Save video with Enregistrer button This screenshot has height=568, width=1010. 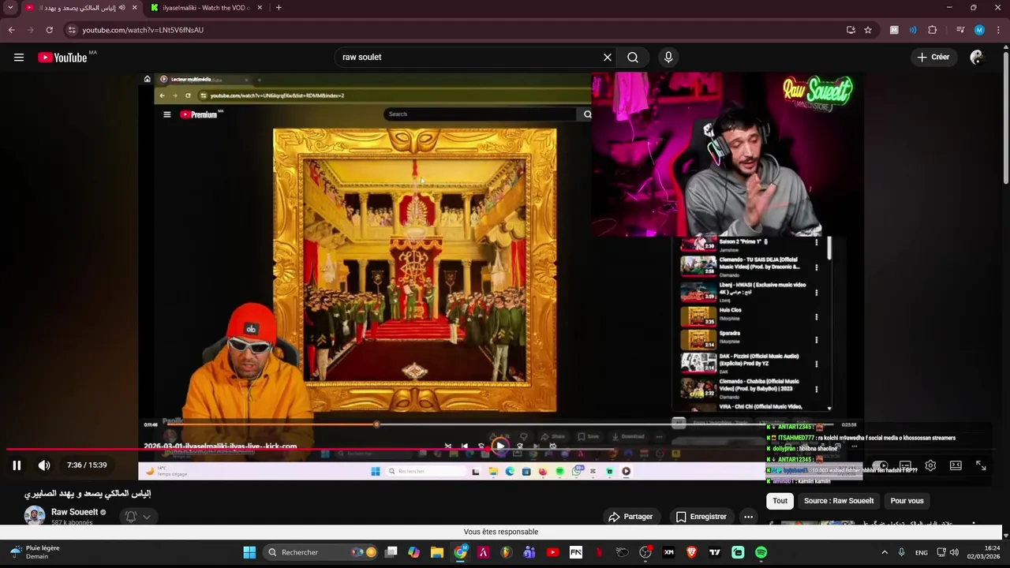point(701,517)
